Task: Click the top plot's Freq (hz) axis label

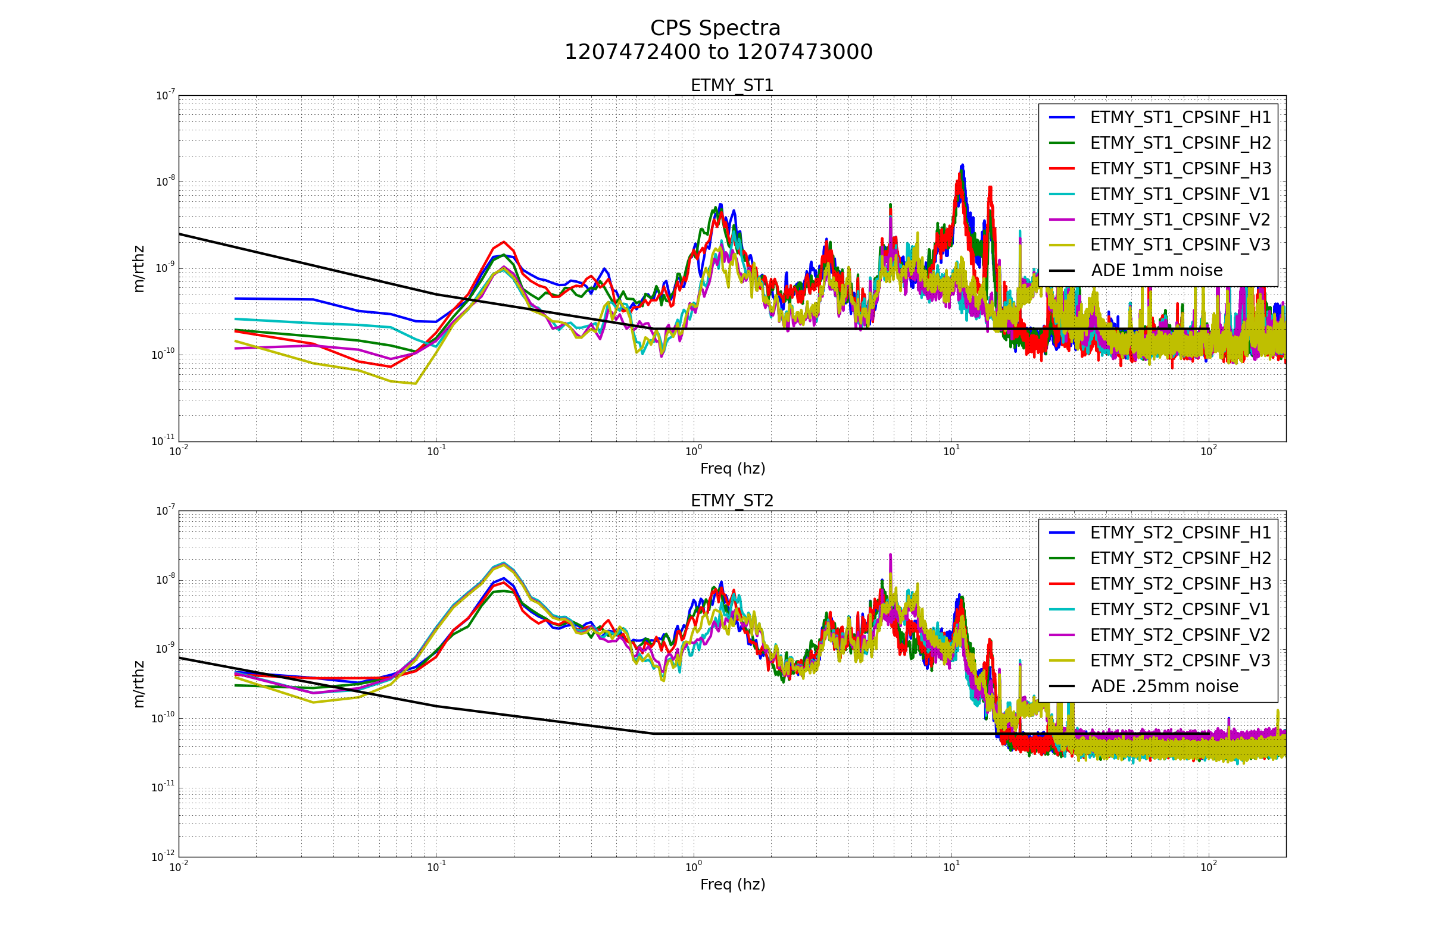Action: (x=732, y=469)
